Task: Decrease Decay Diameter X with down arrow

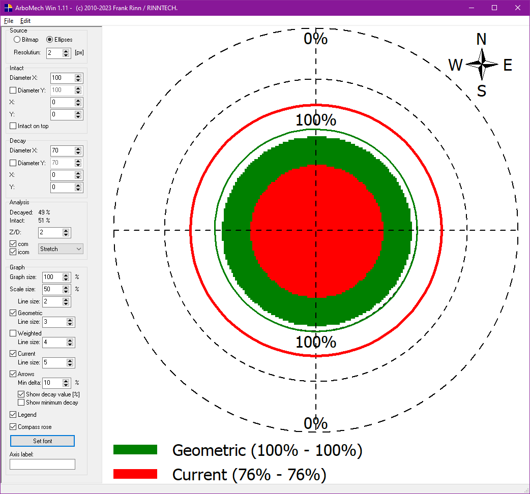Action: [78, 153]
